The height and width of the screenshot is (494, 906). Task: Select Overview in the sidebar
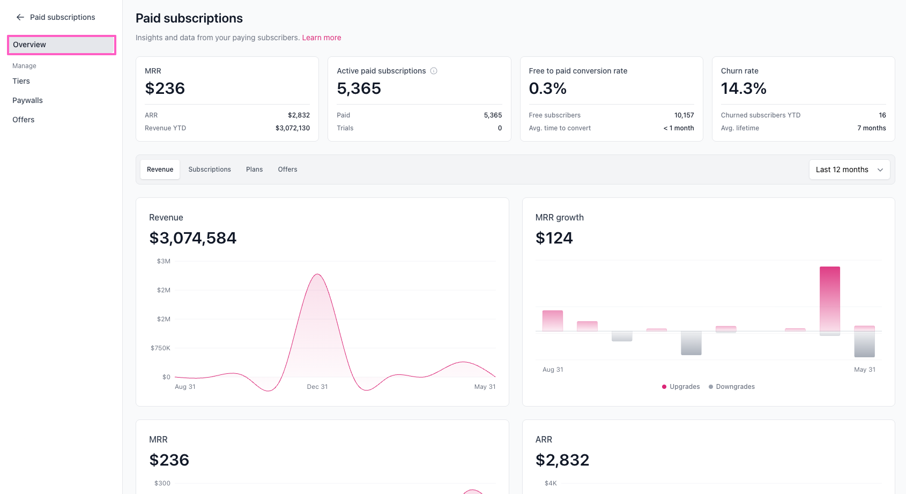pyautogui.click(x=62, y=45)
